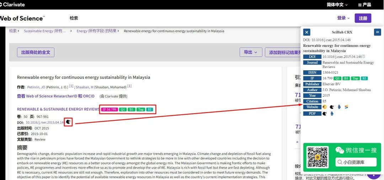Select publisher text Elsevier BV
Image resolution: width=384 pixels, height=180 pixels.
[x=332, y=84]
